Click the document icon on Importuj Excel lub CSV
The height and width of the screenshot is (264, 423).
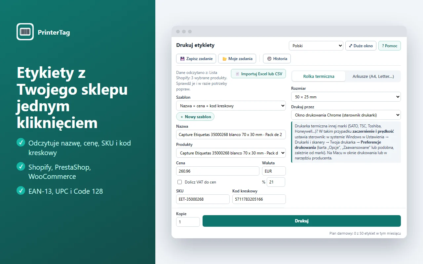[237, 74]
